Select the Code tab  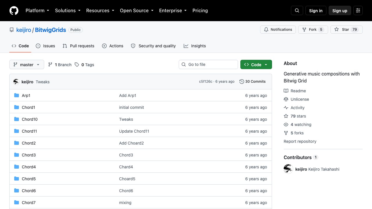pyautogui.click(x=20, y=46)
